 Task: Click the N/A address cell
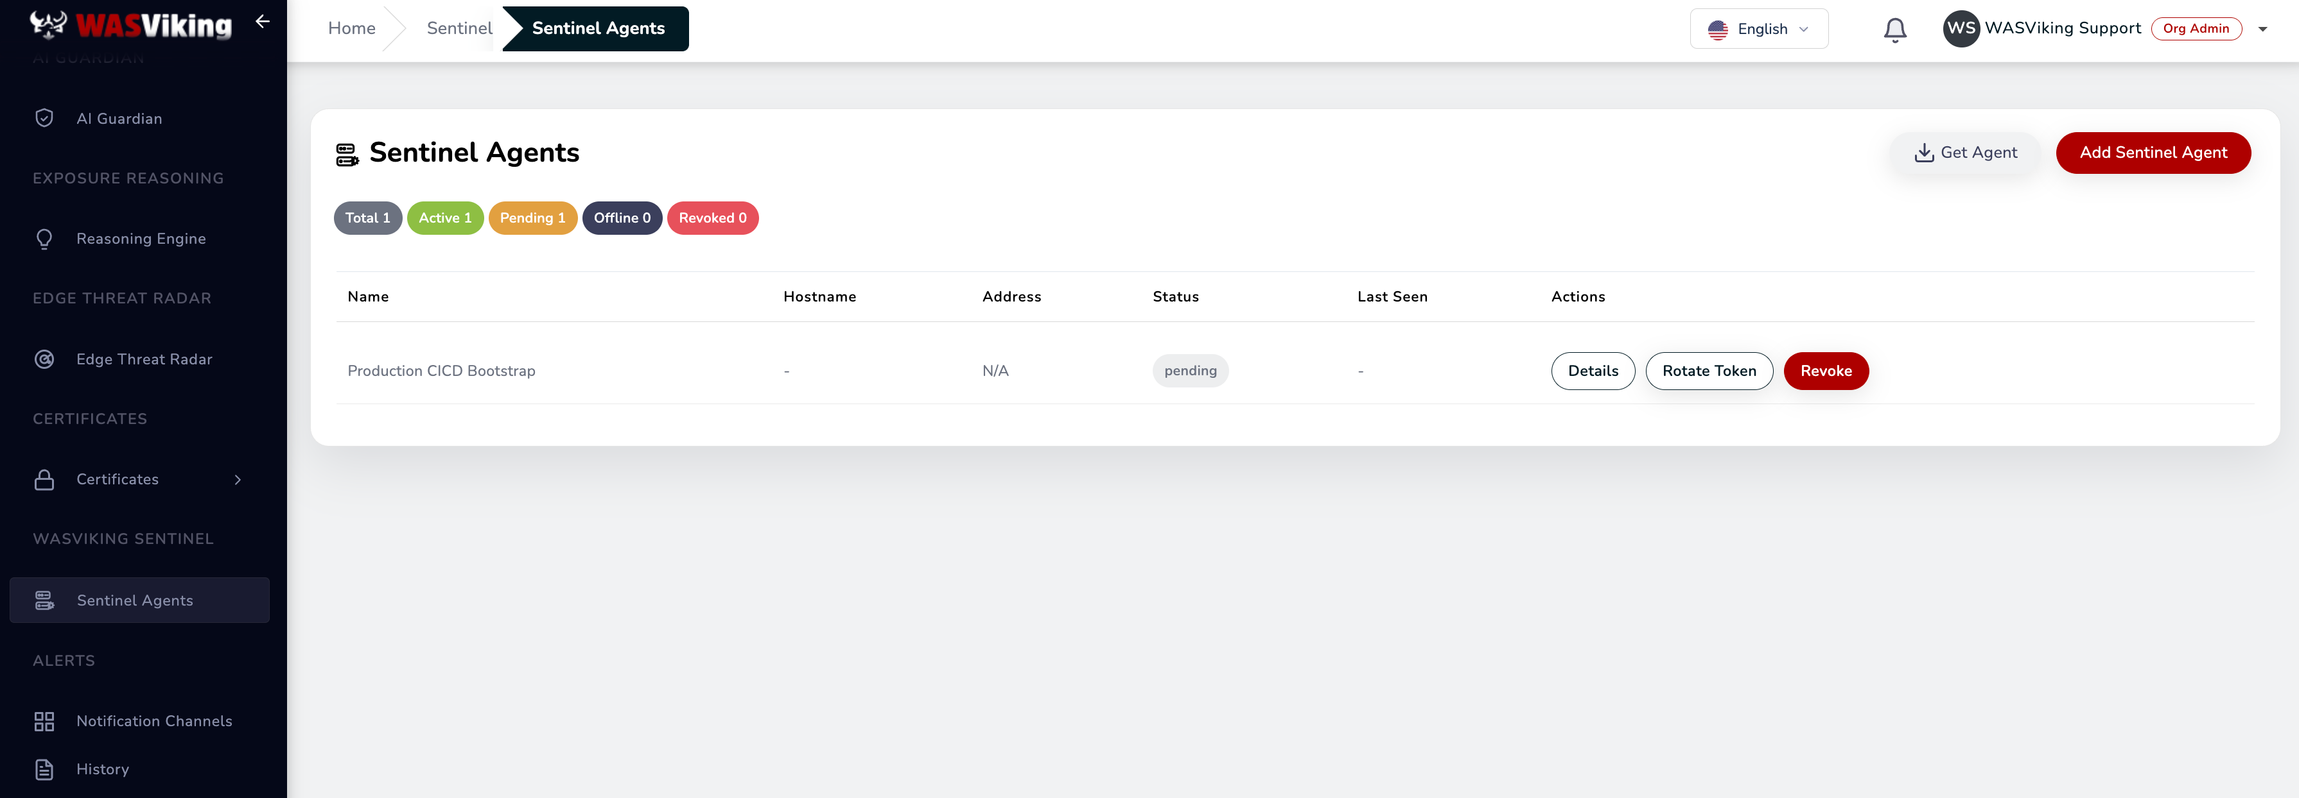click(x=995, y=371)
